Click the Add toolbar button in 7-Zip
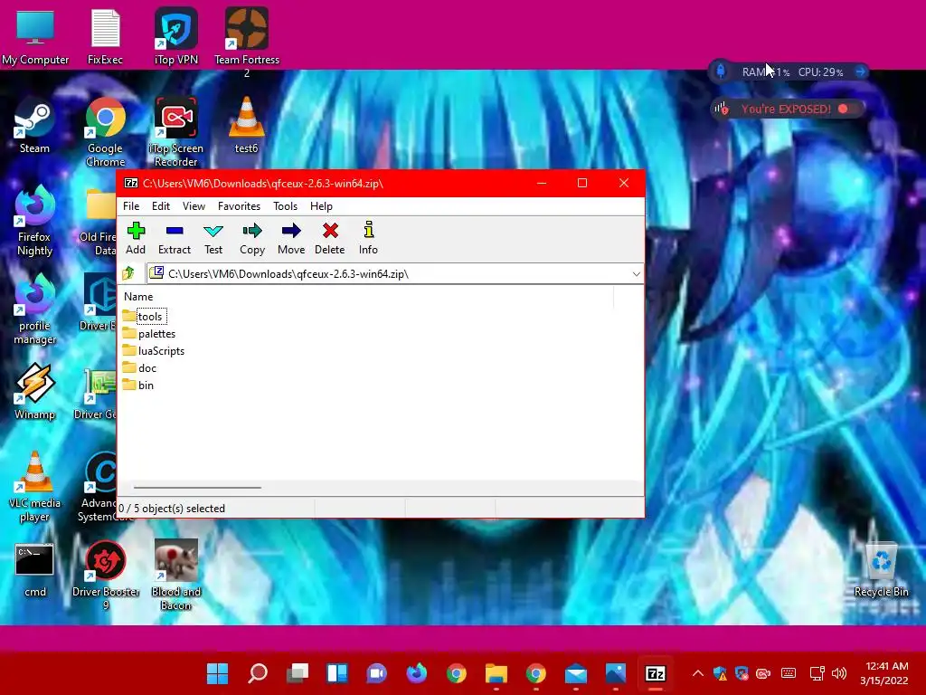 pos(136,238)
